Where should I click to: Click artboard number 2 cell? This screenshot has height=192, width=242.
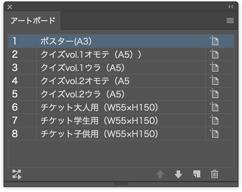pos(22,54)
